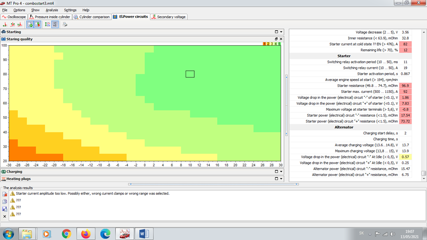Image resolution: width=427 pixels, height=240 pixels.
Task: Click the delete icon beside analysis results
Action: (x=5, y=194)
